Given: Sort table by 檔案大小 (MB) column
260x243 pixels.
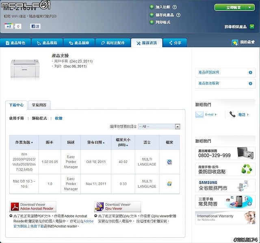Looking at the screenshot, I should [123, 142].
